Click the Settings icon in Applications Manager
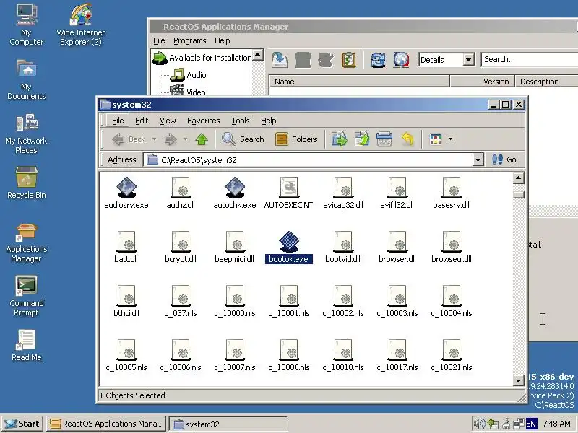Viewport: 578px width, 433px height. [x=348, y=60]
